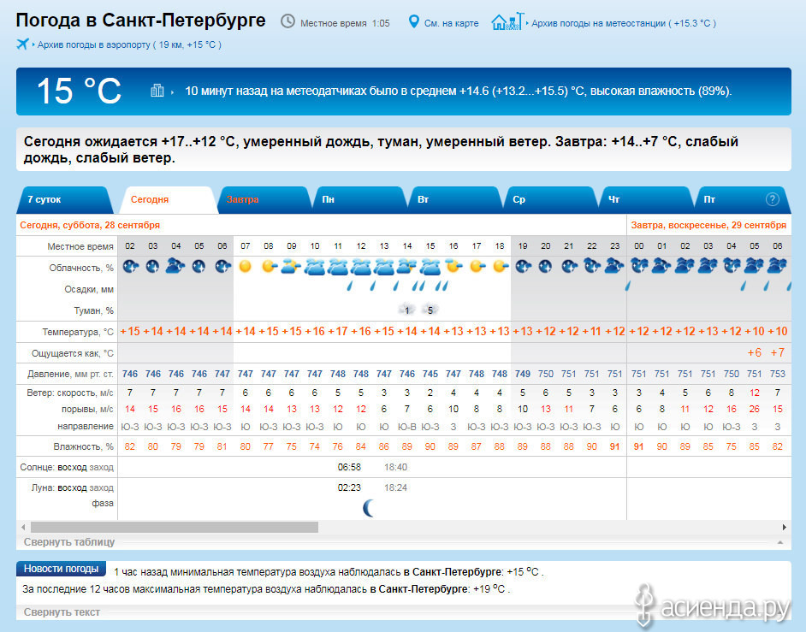Click the night cloudiness icon at hour 22
This screenshot has height=632, width=806.
pyautogui.click(x=592, y=266)
